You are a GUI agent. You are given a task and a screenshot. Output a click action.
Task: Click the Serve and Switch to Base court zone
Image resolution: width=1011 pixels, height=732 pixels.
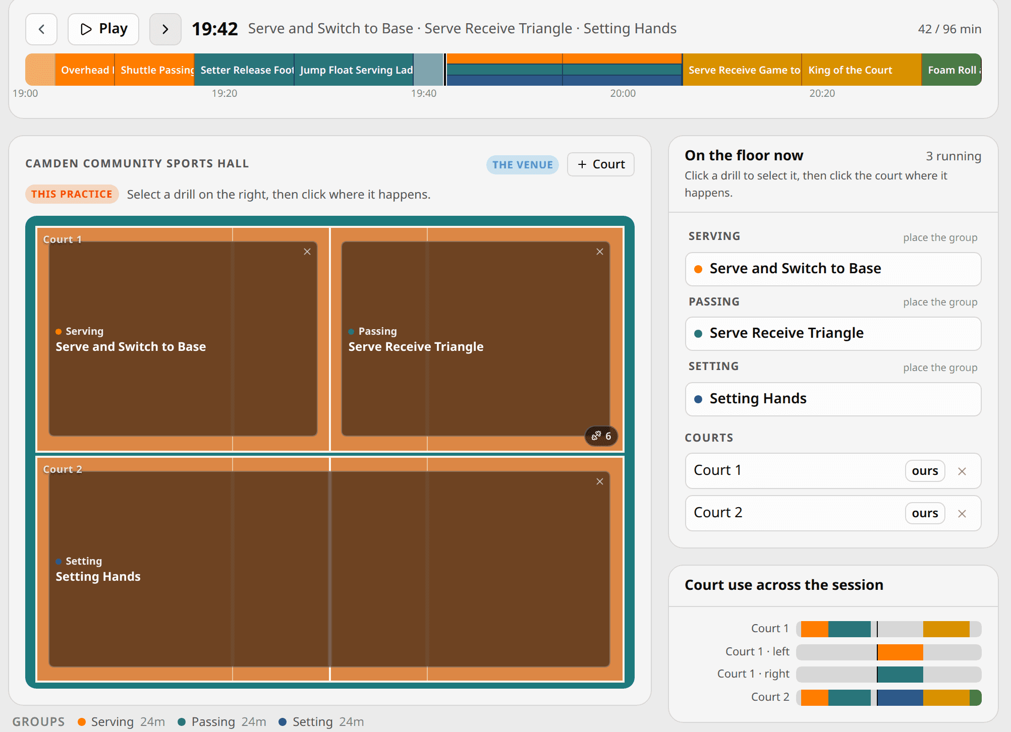tap(183, 339)
